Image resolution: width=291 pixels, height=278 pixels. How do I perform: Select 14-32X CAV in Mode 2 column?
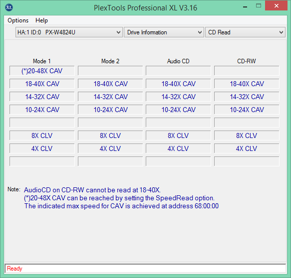click(110, 97)
